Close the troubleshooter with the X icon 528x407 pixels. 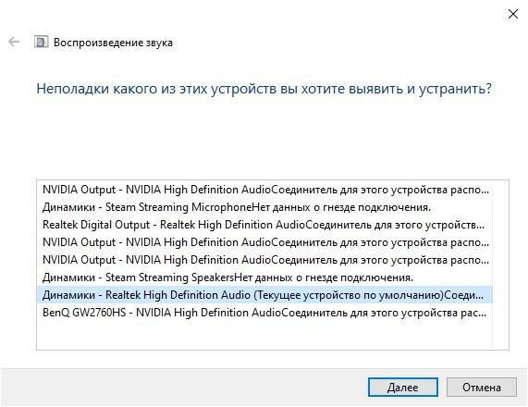click(x=513, y=14)
